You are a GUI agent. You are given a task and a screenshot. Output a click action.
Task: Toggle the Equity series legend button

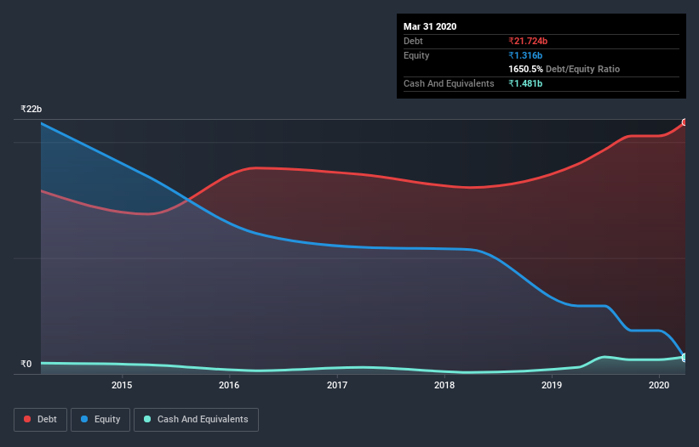pyautogui.click(x=100, y=420)
